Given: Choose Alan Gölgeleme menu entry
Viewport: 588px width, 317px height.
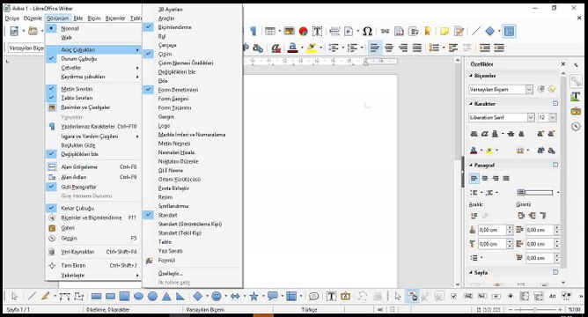Looking at the screenshot, I should [x=93, y=167].
